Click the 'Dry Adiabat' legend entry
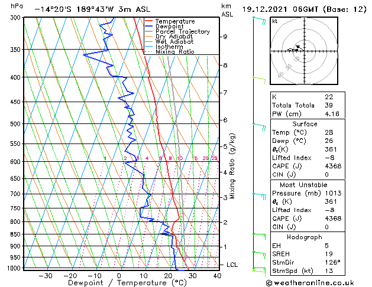The image size is (372, 287). tap(174, 37)
